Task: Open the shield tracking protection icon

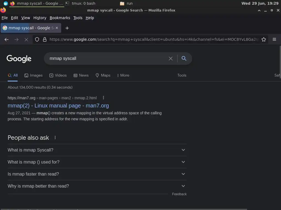Action: coord(37,39)
